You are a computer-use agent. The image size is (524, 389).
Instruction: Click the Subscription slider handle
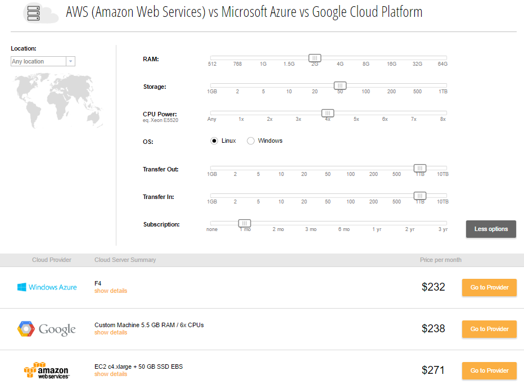pos(245,223)
